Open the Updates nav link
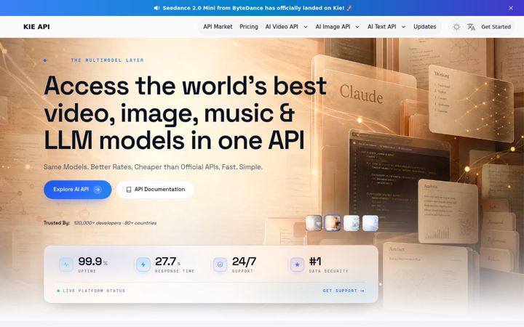The image size is (524, 327). click(425, 27)
